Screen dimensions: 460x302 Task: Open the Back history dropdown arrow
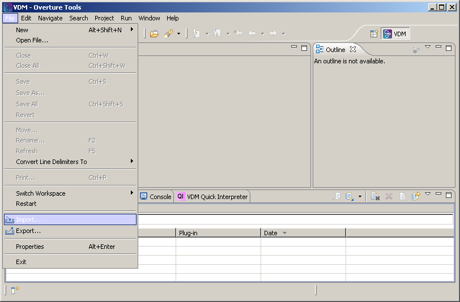tap(262, 34)
